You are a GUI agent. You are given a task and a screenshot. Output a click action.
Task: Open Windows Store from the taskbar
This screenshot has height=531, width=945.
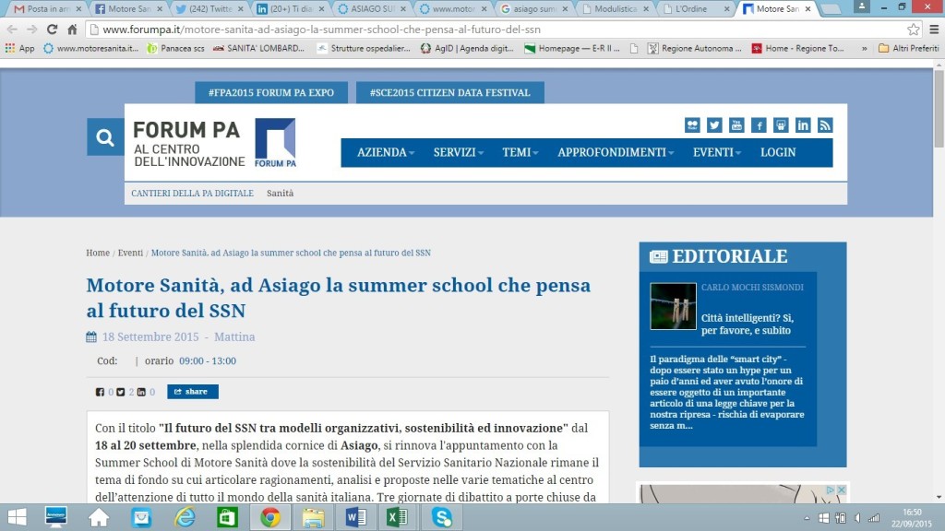[x=227, y=517]
